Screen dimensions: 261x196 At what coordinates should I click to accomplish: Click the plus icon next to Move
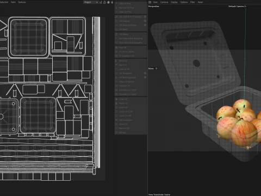[x=157, y=69]
